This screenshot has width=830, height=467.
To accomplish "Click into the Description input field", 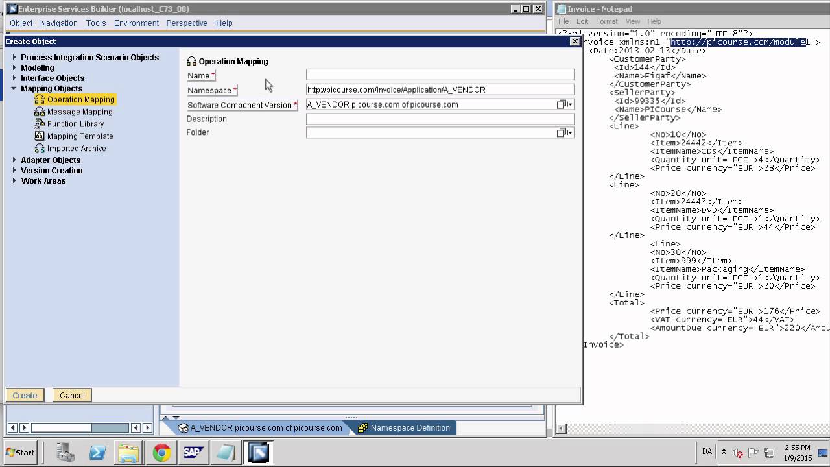I will point(440,119).
